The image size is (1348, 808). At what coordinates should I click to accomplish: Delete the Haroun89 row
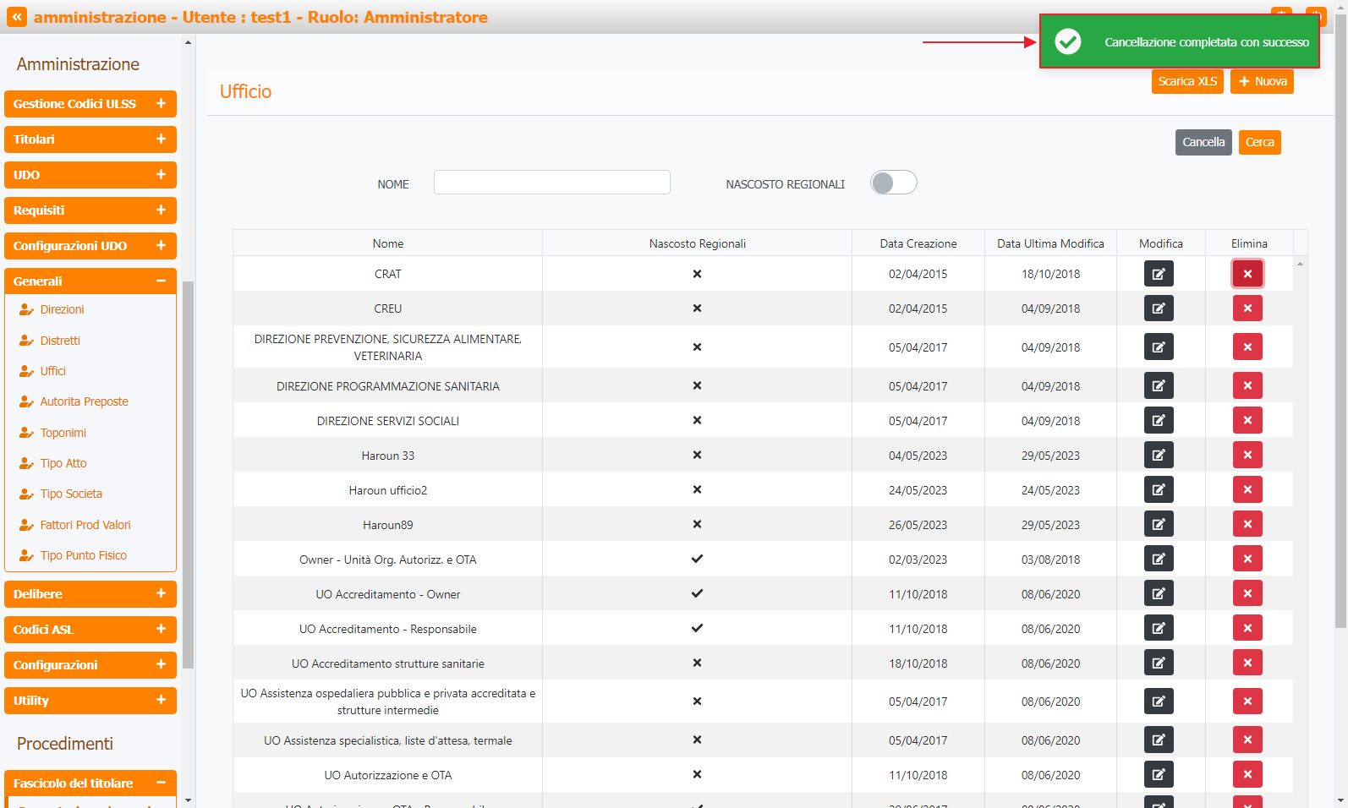(1247, 525)
